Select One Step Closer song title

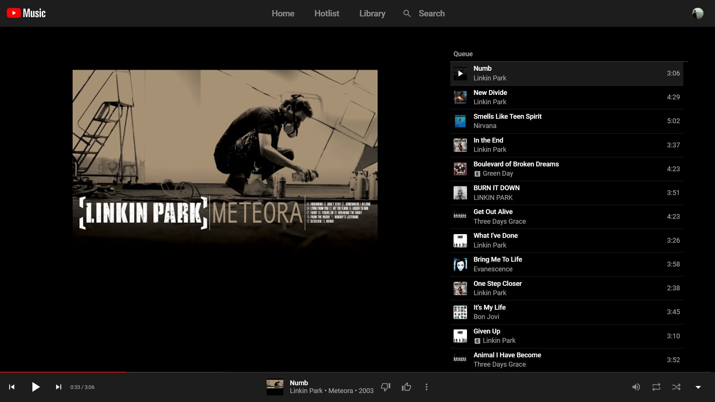point(498,284)
